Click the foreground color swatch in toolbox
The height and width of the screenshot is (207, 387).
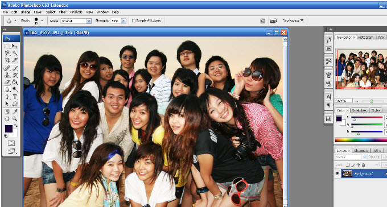pyautogui.click(x=9, y=129)
